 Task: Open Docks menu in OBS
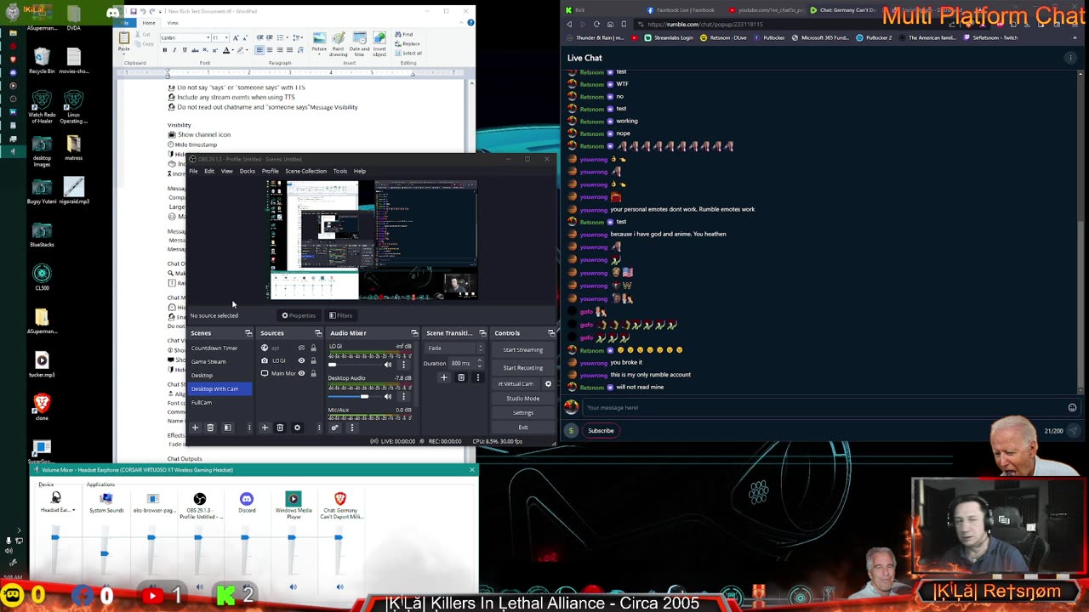247,171
